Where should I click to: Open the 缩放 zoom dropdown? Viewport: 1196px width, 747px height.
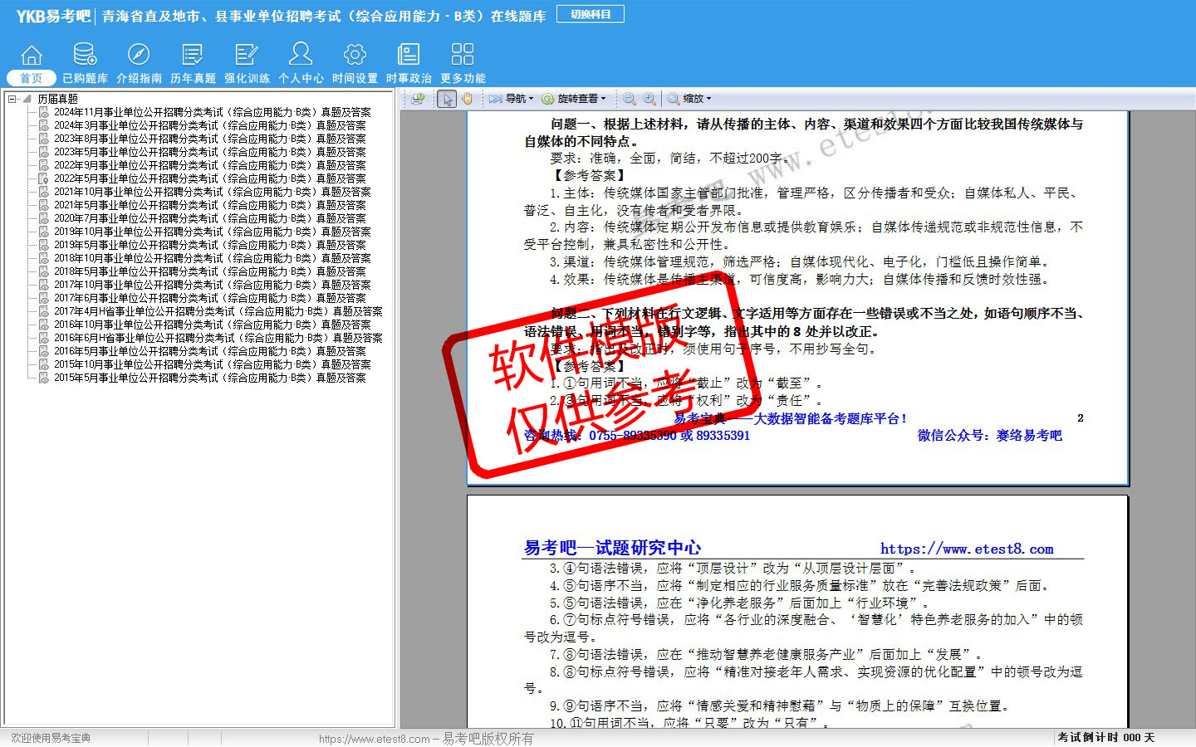(x=689, y=99)
